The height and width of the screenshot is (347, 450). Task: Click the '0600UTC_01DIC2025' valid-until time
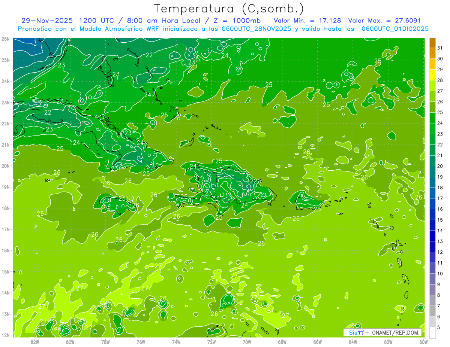click(395, 29)
